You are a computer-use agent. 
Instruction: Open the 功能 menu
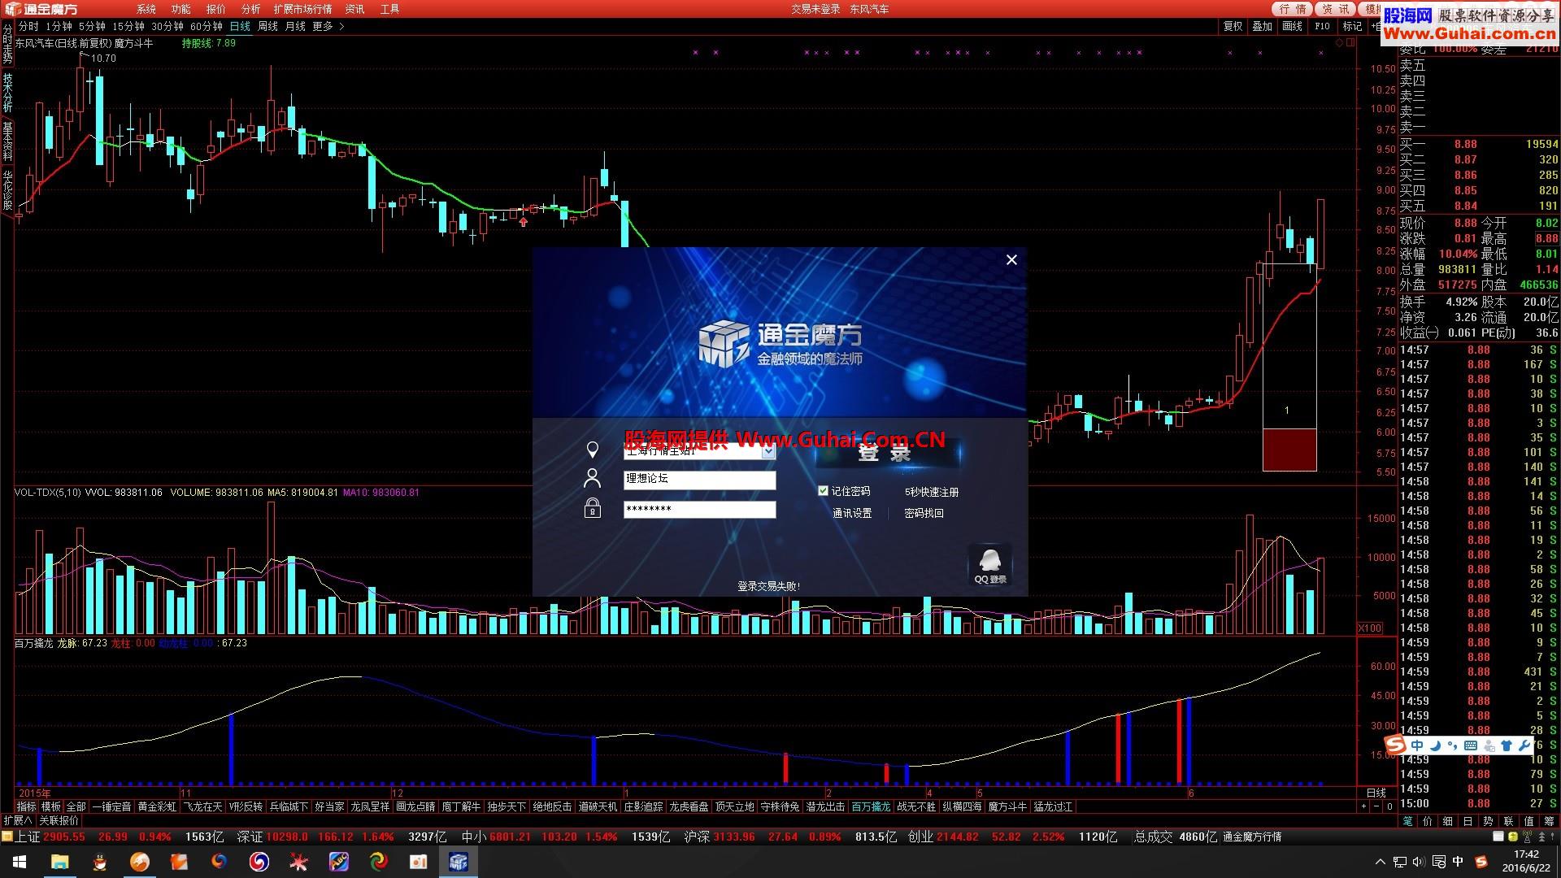[180, 9]
